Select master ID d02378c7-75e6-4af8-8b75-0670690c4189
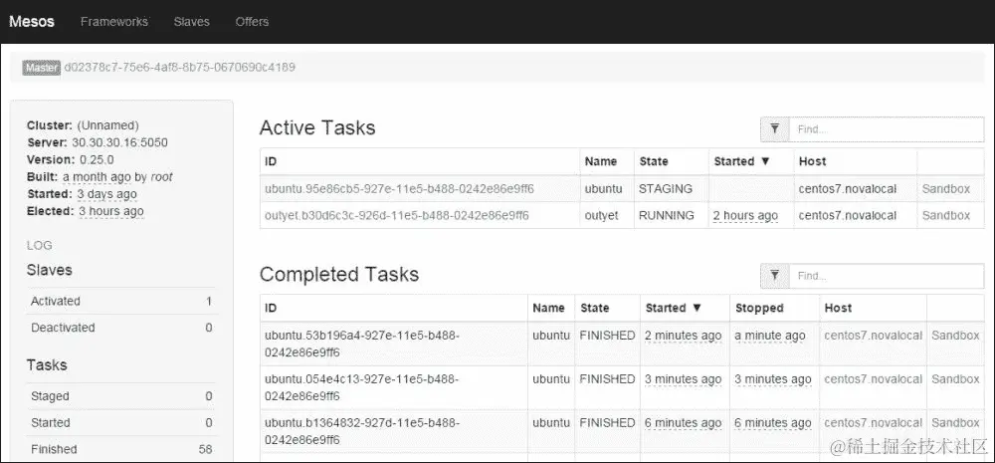This screenshot has width=995, height=463. 179,68
